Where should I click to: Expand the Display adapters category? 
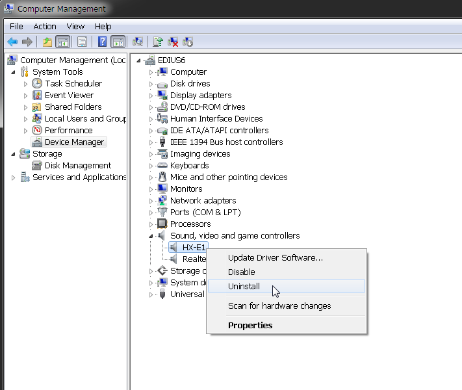click(151, 96)
